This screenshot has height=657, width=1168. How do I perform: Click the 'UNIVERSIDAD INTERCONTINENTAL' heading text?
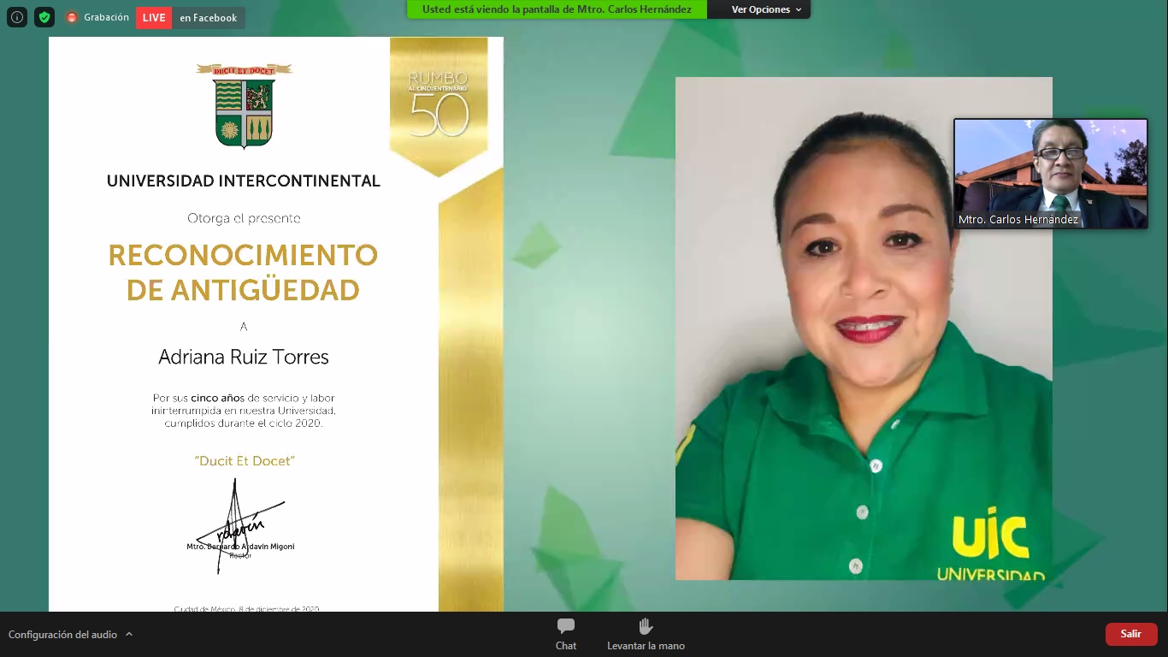tap(244, 181)
